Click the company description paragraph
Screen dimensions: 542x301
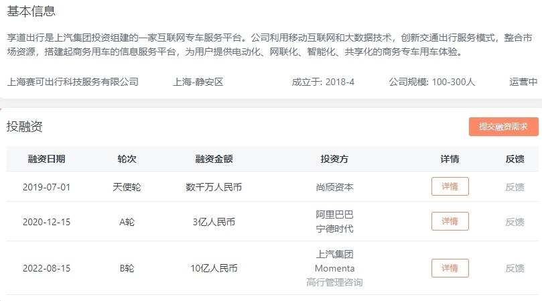[269, 45]
